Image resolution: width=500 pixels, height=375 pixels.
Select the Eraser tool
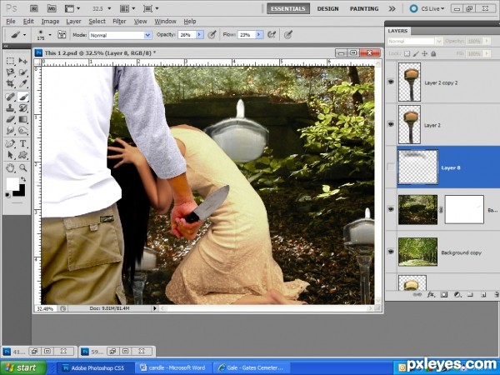[x=10, y=119]
